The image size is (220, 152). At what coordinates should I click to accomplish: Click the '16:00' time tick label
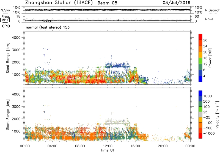[135, 146]
